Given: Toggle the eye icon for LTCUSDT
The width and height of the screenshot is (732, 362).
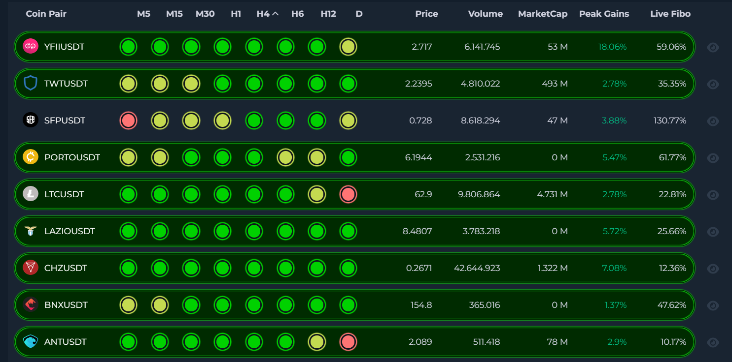Looking at the screenshot, I should coord(713,195).
